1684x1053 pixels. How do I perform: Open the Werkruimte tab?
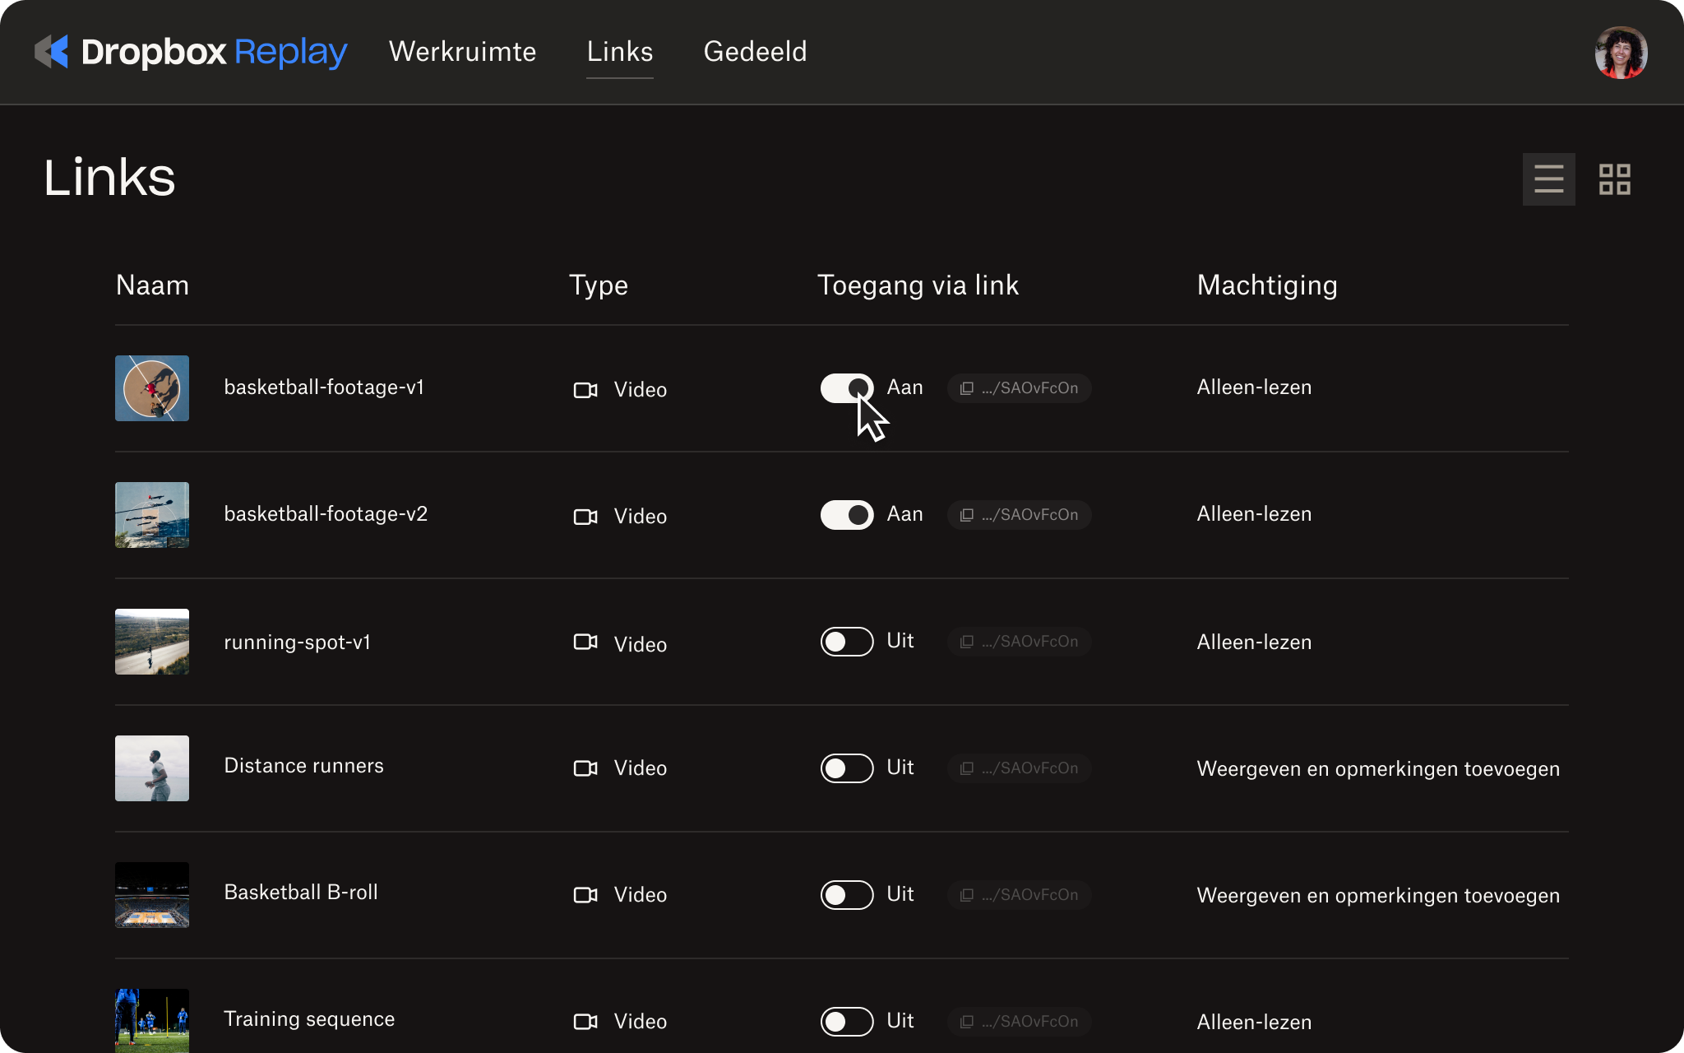point(462,52)
